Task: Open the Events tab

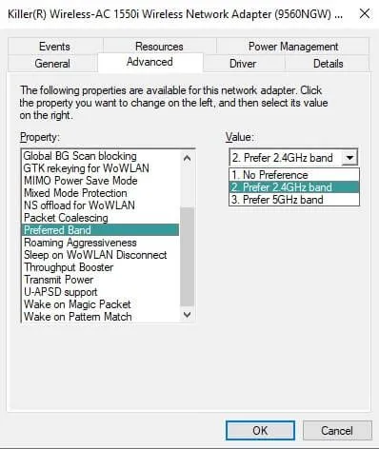Action: tap(54, 47)
